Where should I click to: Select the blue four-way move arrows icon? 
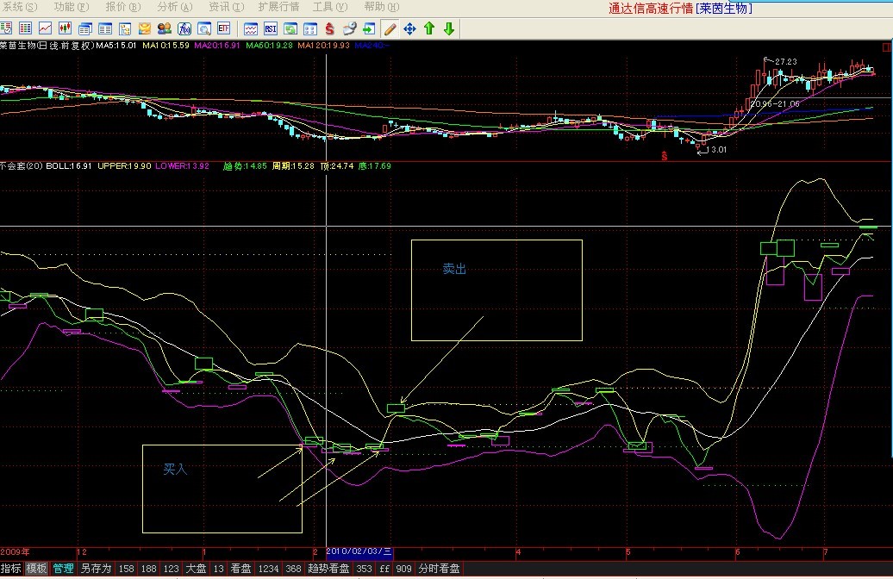409,28
